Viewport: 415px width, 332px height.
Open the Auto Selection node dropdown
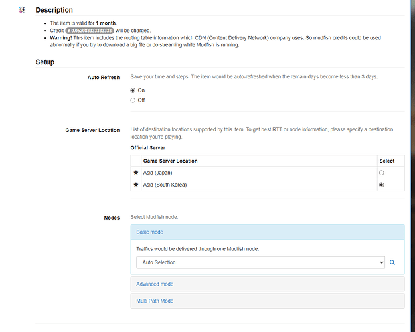click(x=260, y=262)
